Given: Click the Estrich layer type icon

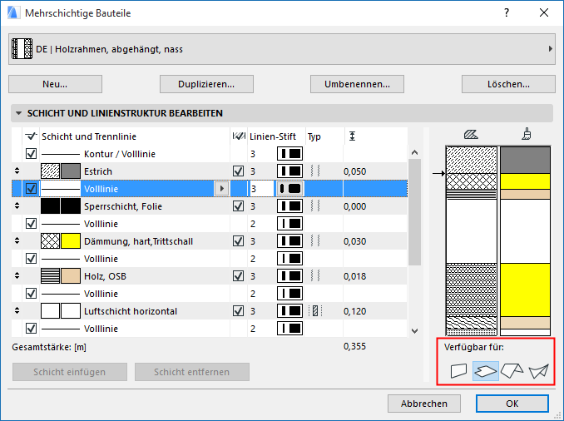Looking at the screenshot, I should (315, 171).
